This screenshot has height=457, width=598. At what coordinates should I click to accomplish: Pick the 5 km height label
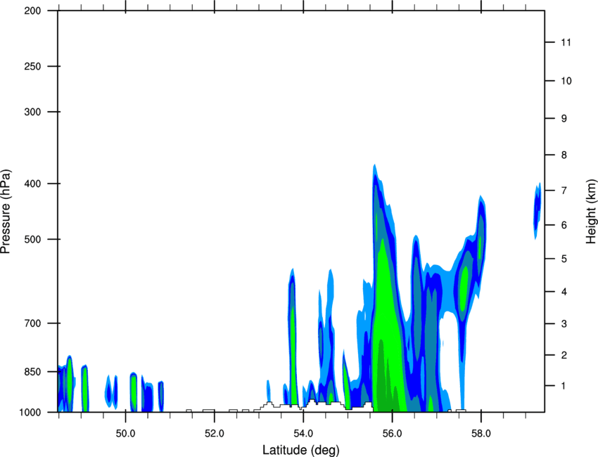(x=564, y=259)
